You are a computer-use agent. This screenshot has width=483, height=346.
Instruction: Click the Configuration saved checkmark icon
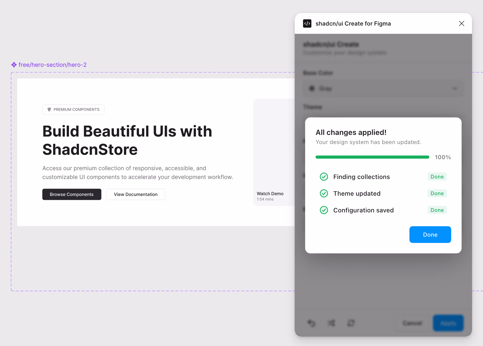[324, 210]
